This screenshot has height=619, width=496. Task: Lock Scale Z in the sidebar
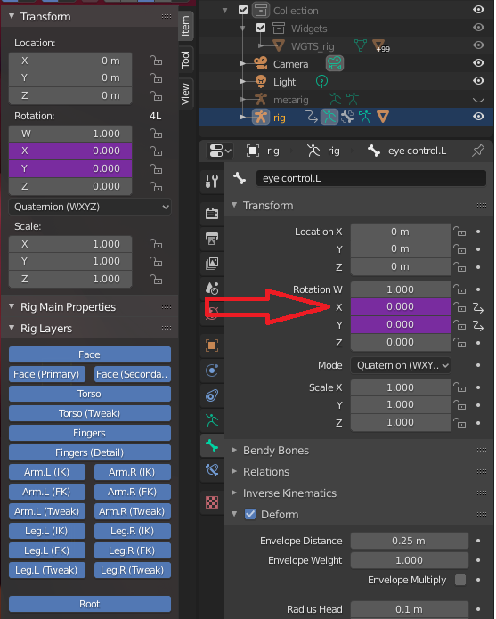pos(156,280)
